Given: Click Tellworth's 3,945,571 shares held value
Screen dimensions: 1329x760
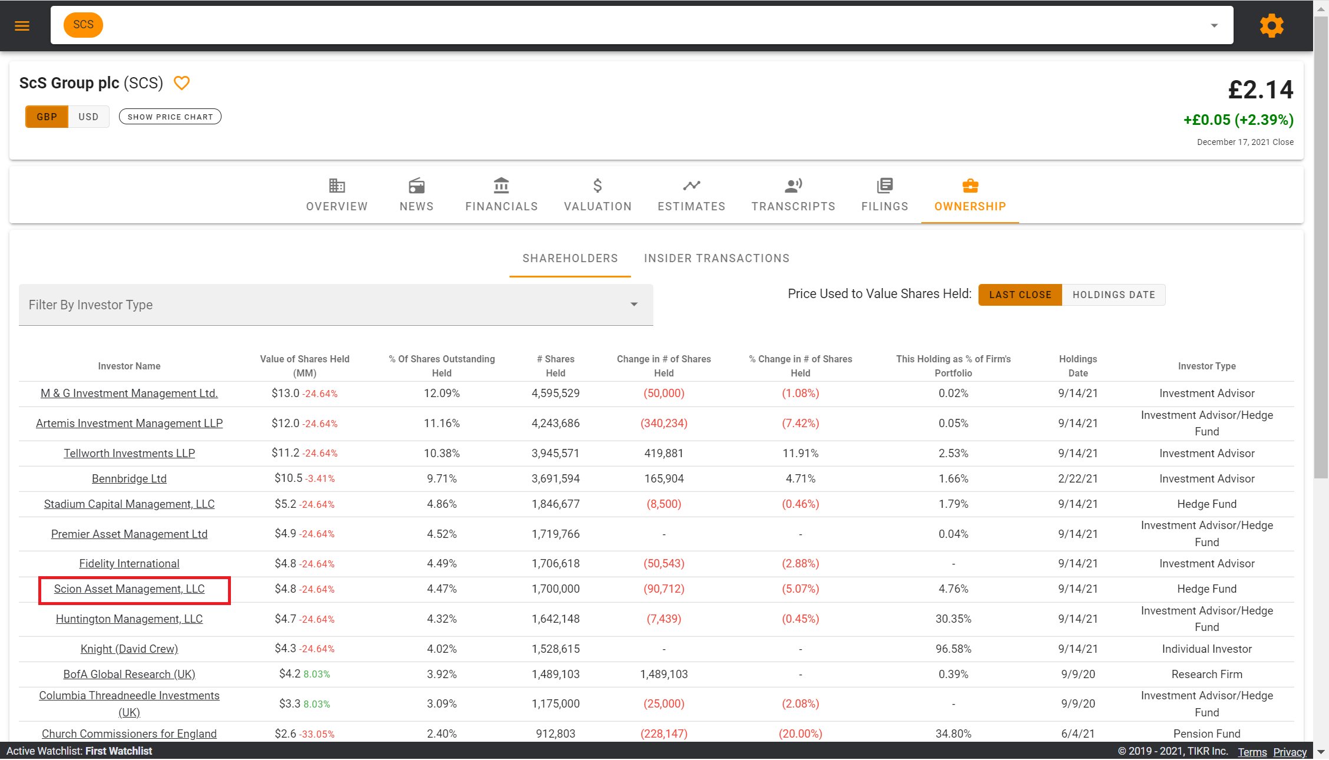Looking at the screenshot, I should tap(556, 453).
